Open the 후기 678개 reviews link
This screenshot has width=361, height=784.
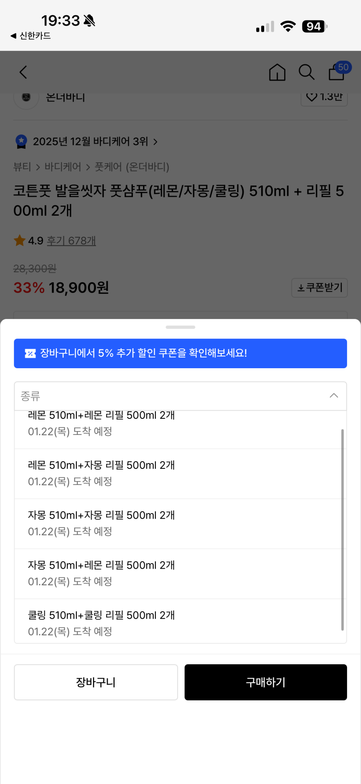(x=71, y=241)
